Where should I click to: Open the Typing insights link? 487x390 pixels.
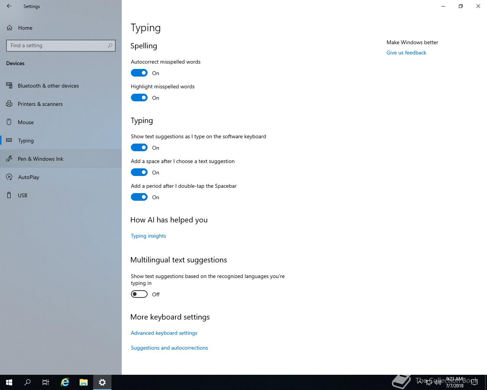148,236
